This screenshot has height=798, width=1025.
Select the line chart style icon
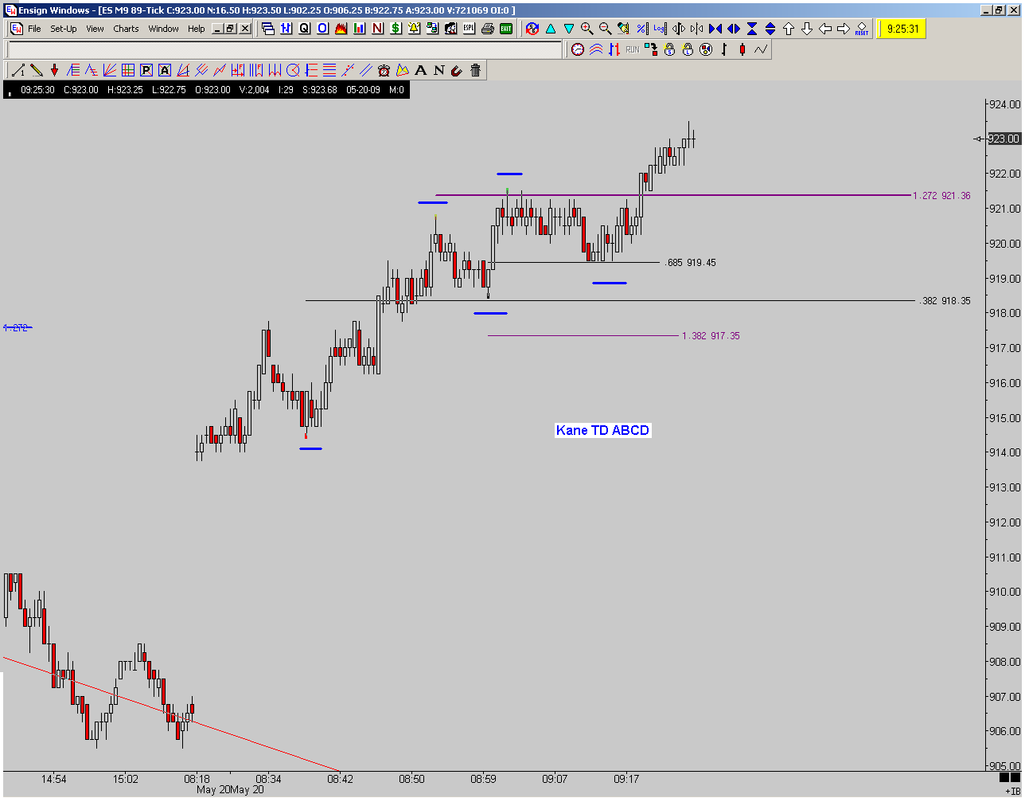pyautogui.click(x=761, y=49)
